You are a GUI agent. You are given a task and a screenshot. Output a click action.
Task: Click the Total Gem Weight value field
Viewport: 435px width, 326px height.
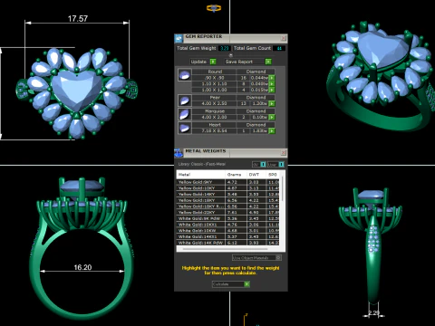224,48
